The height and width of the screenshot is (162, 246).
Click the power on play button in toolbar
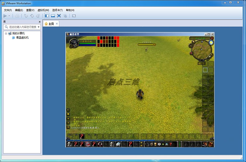coord(5,16)
